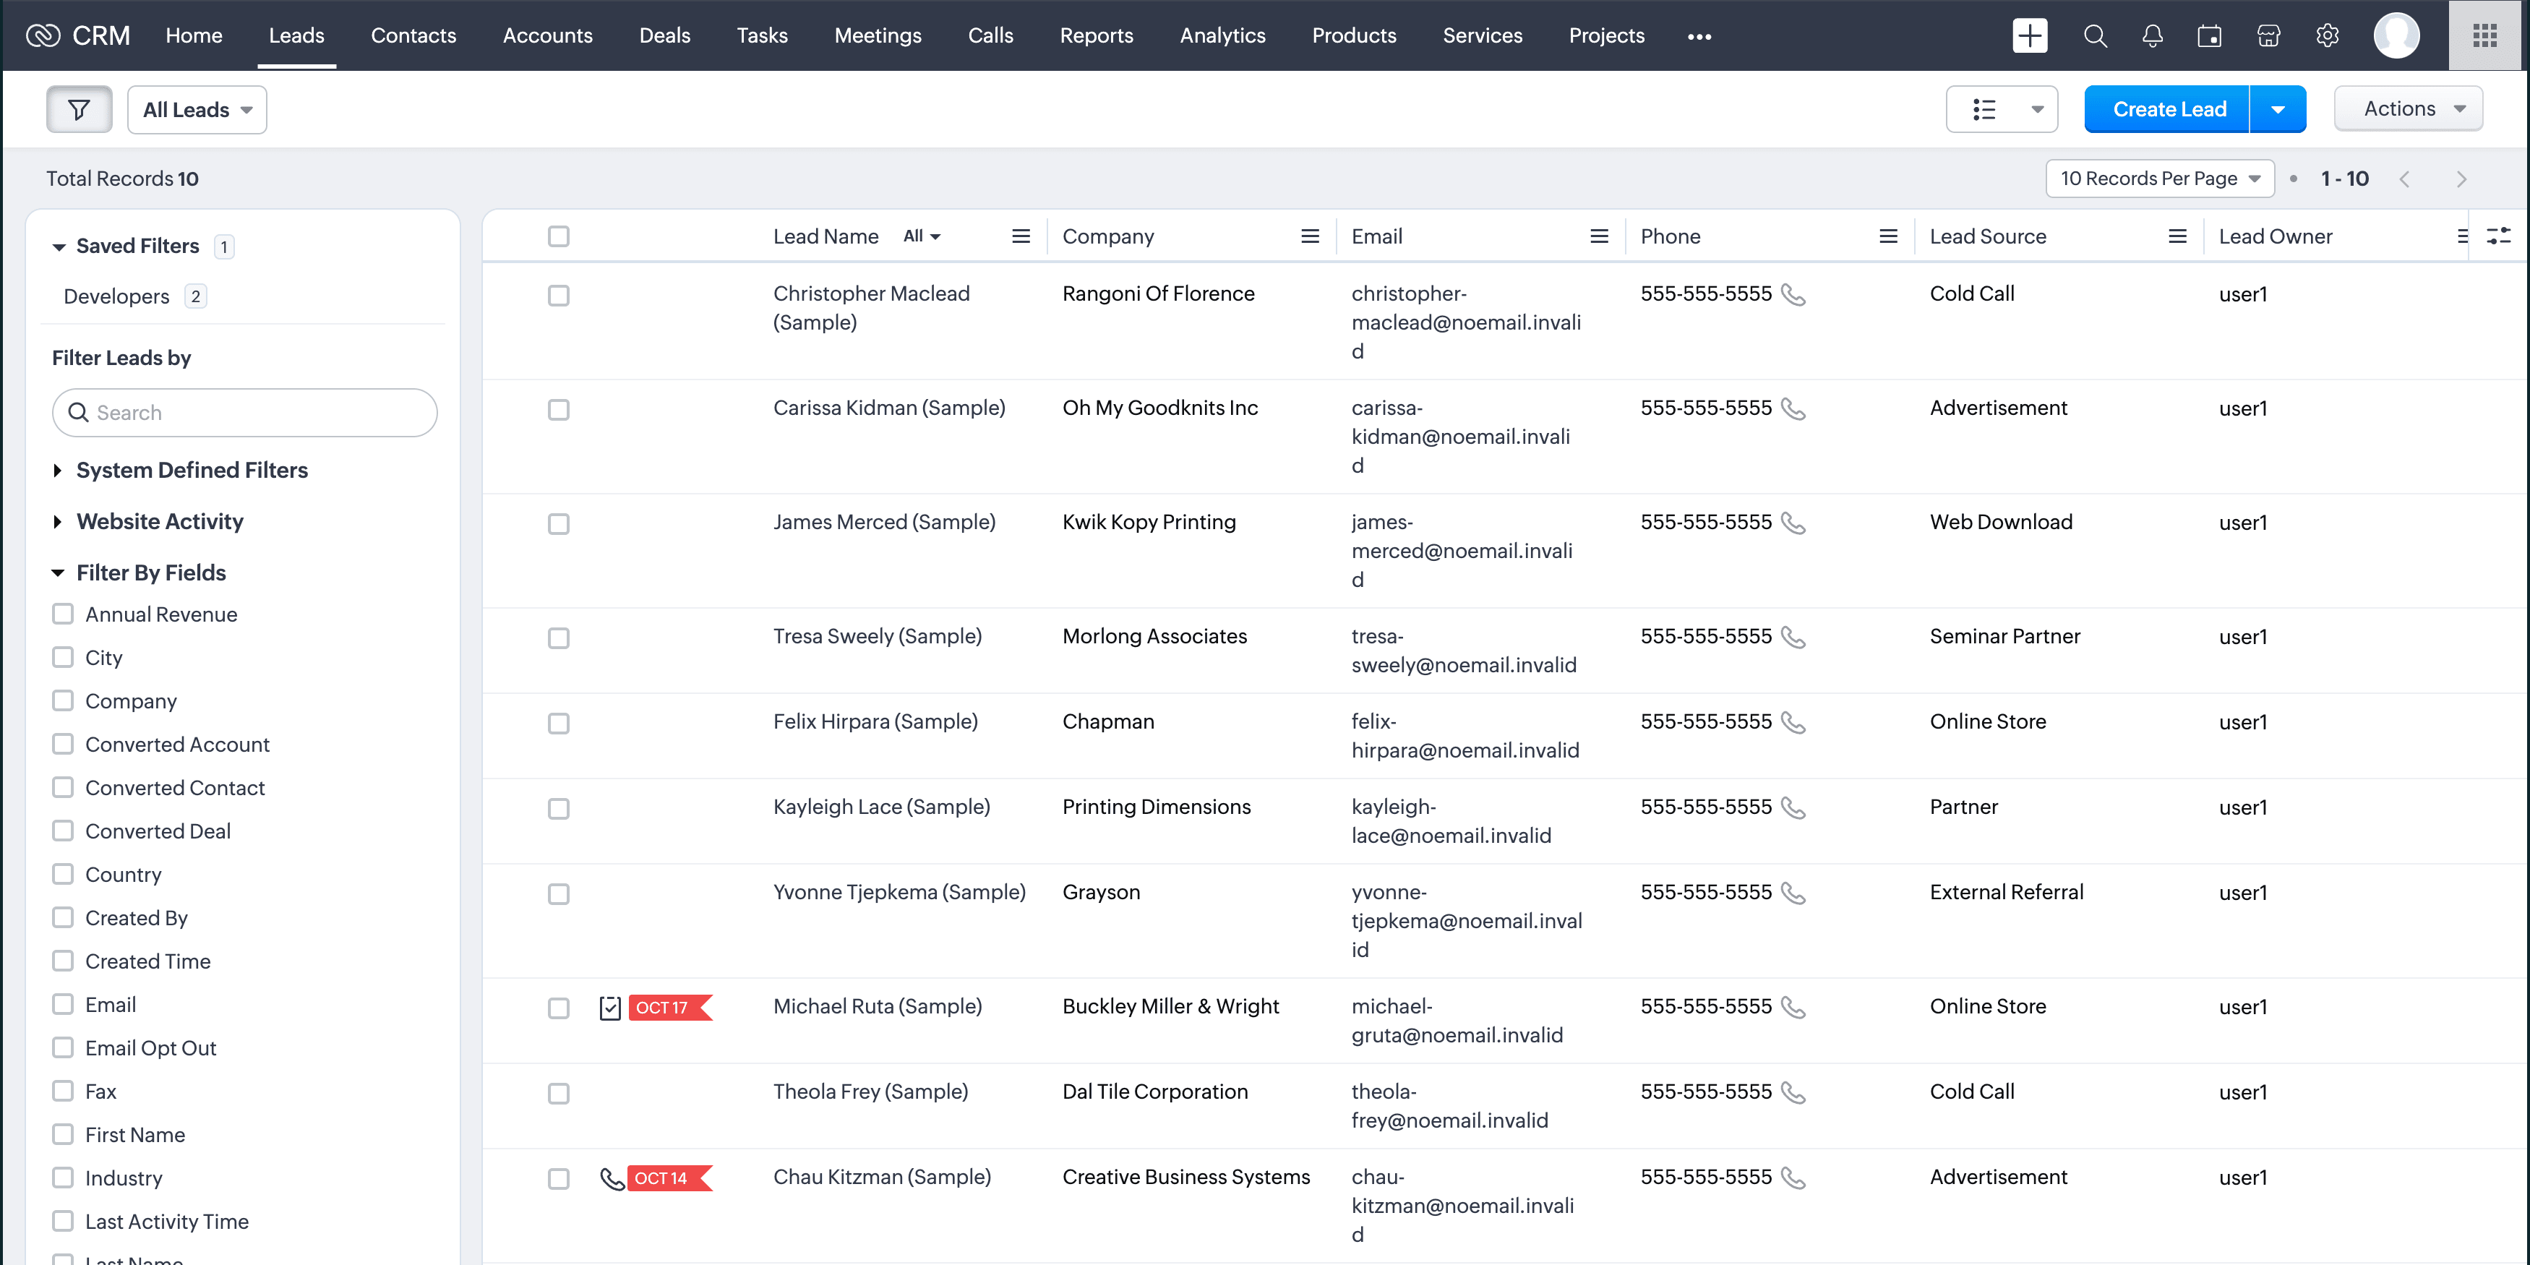Open the settings gear icon
The width and height of the screenshot is (2530, 1265).
pos(2327,36)
